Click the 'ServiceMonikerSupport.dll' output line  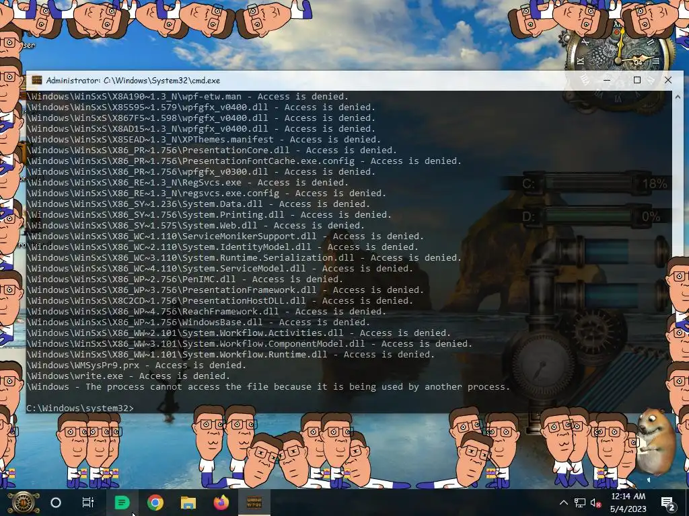(x=225, y=236)
